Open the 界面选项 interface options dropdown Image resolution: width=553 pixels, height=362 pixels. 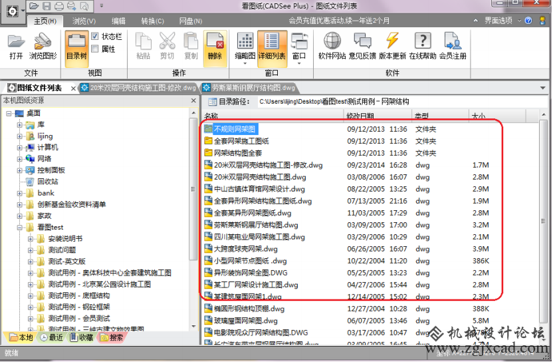click(x=502, y=21)
